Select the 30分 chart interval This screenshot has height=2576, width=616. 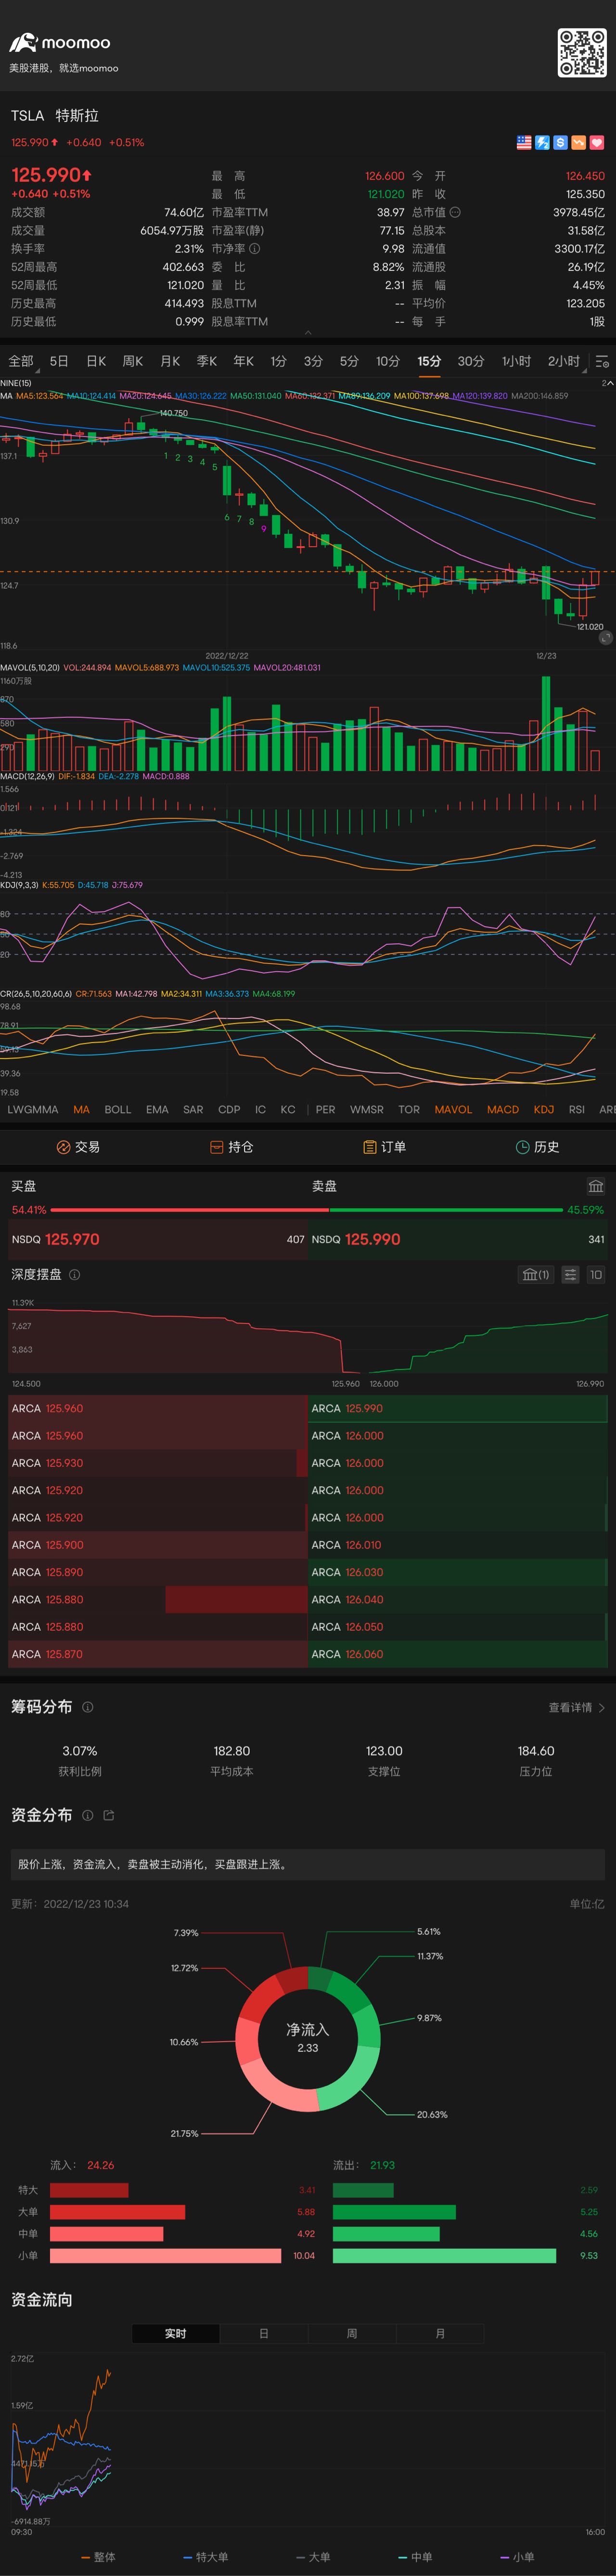coord(471,361)
